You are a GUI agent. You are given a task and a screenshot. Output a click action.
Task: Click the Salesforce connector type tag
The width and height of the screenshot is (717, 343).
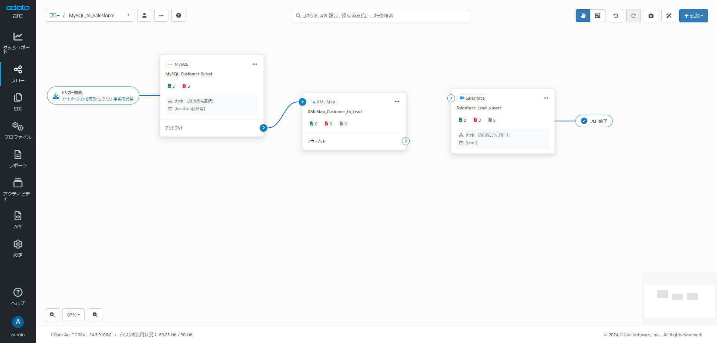click(472, 98)
